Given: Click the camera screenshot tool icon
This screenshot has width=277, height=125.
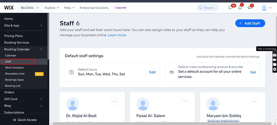Looking at the screenshot, I should (274, 55).
